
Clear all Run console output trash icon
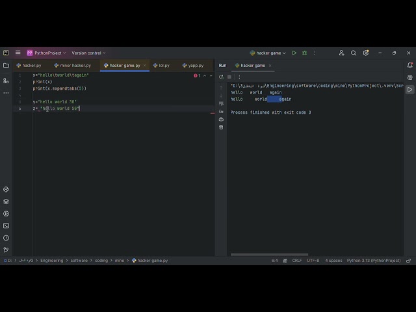click(221, 127)
